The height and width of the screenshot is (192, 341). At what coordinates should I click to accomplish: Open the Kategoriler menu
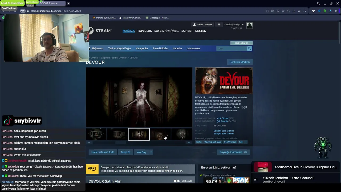(142, 48)
